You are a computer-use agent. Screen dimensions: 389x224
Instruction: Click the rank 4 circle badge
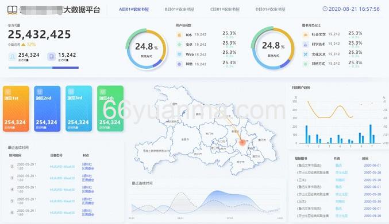click(11, 190)
